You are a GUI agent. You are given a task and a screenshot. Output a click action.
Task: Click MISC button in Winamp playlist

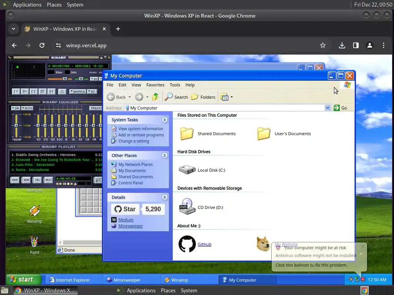click(48, 180)
